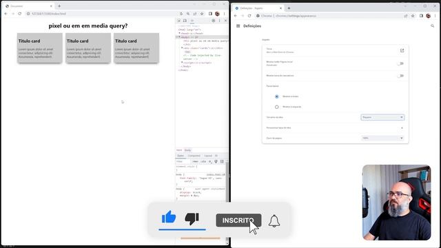Expand the script element in DOM tree
This screenshot has height=248, width=441.
182,63
